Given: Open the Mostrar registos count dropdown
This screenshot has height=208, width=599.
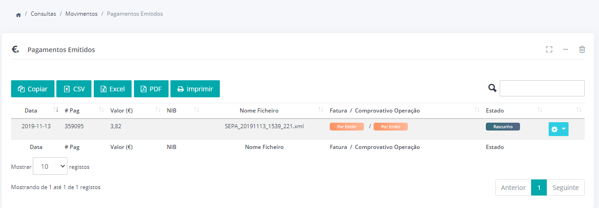Looking at the screenshot, I should (50, 166).
